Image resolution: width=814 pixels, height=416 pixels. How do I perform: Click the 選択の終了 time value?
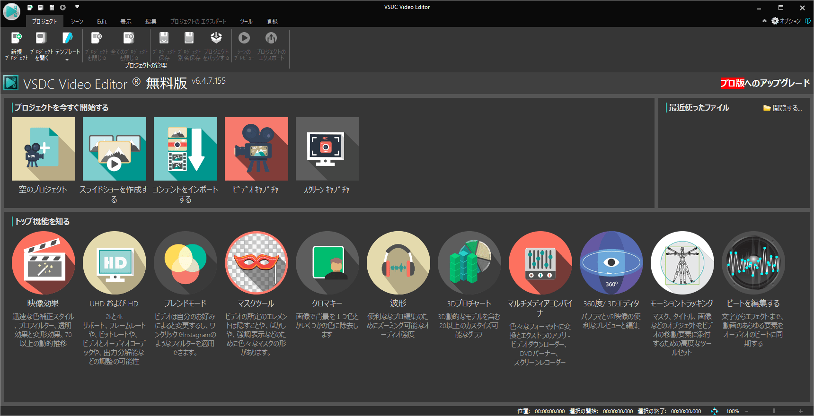coord(686,411)
